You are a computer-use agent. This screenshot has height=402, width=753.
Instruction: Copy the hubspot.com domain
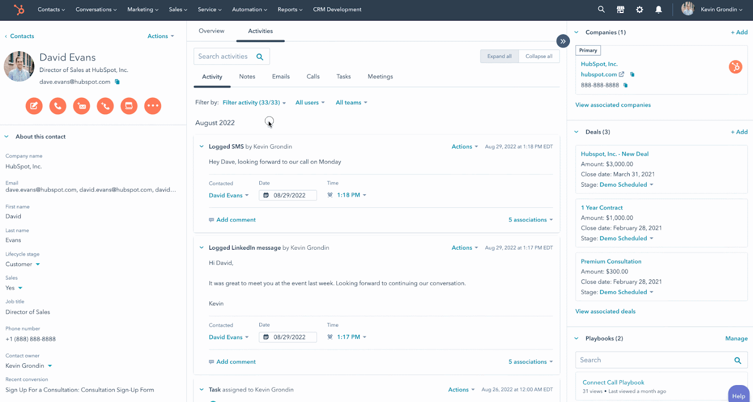pyautogui.click(x=632, y=74)
